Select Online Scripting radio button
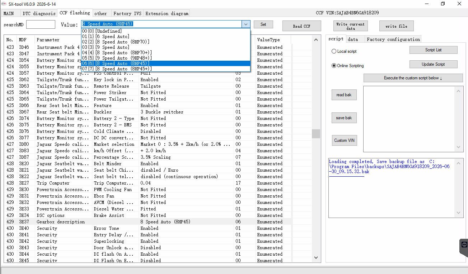Viewport: 468px width, 274px height. tap(347, 66)
